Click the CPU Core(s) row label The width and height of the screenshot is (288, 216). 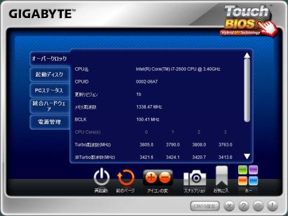(x=88, y=132)
